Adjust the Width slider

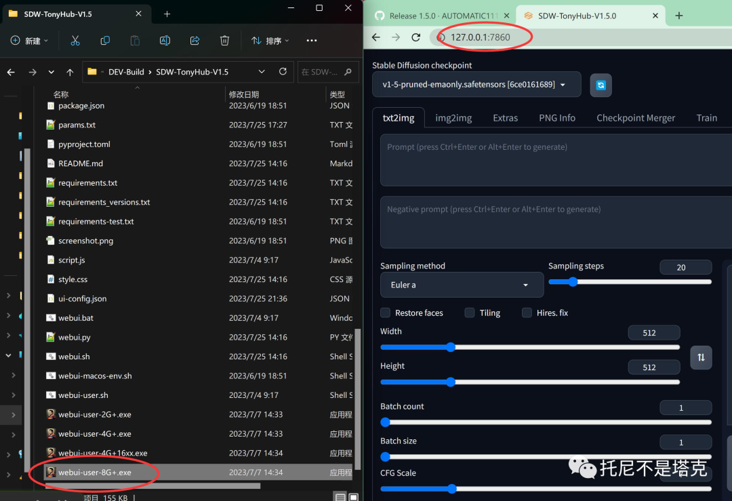click(x=530, y=347)
